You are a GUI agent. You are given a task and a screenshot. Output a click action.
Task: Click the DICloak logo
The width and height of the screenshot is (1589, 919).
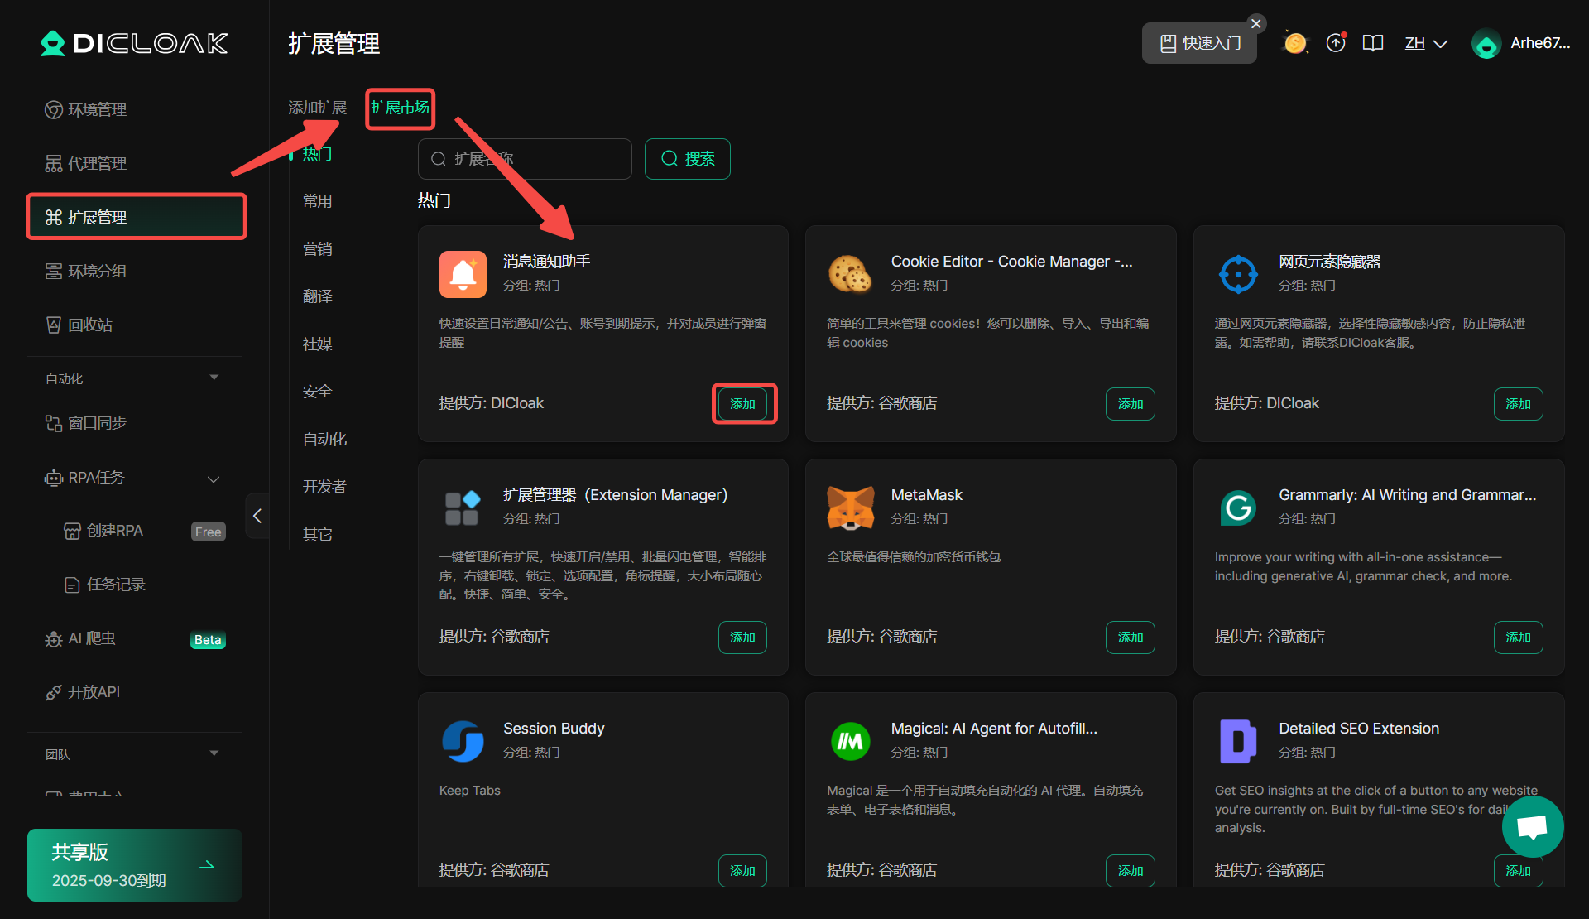click(134, 43)
